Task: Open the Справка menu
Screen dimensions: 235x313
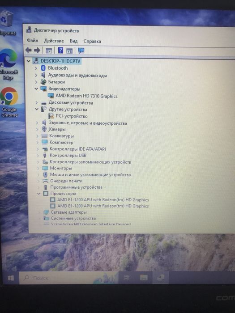Action: coord(92,41)
